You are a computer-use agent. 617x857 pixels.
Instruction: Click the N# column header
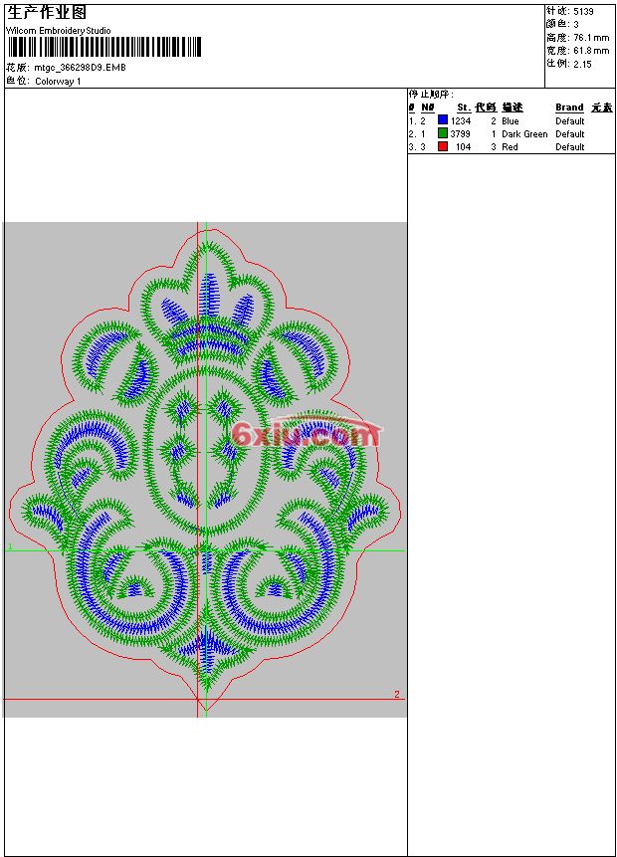[427, 107]
